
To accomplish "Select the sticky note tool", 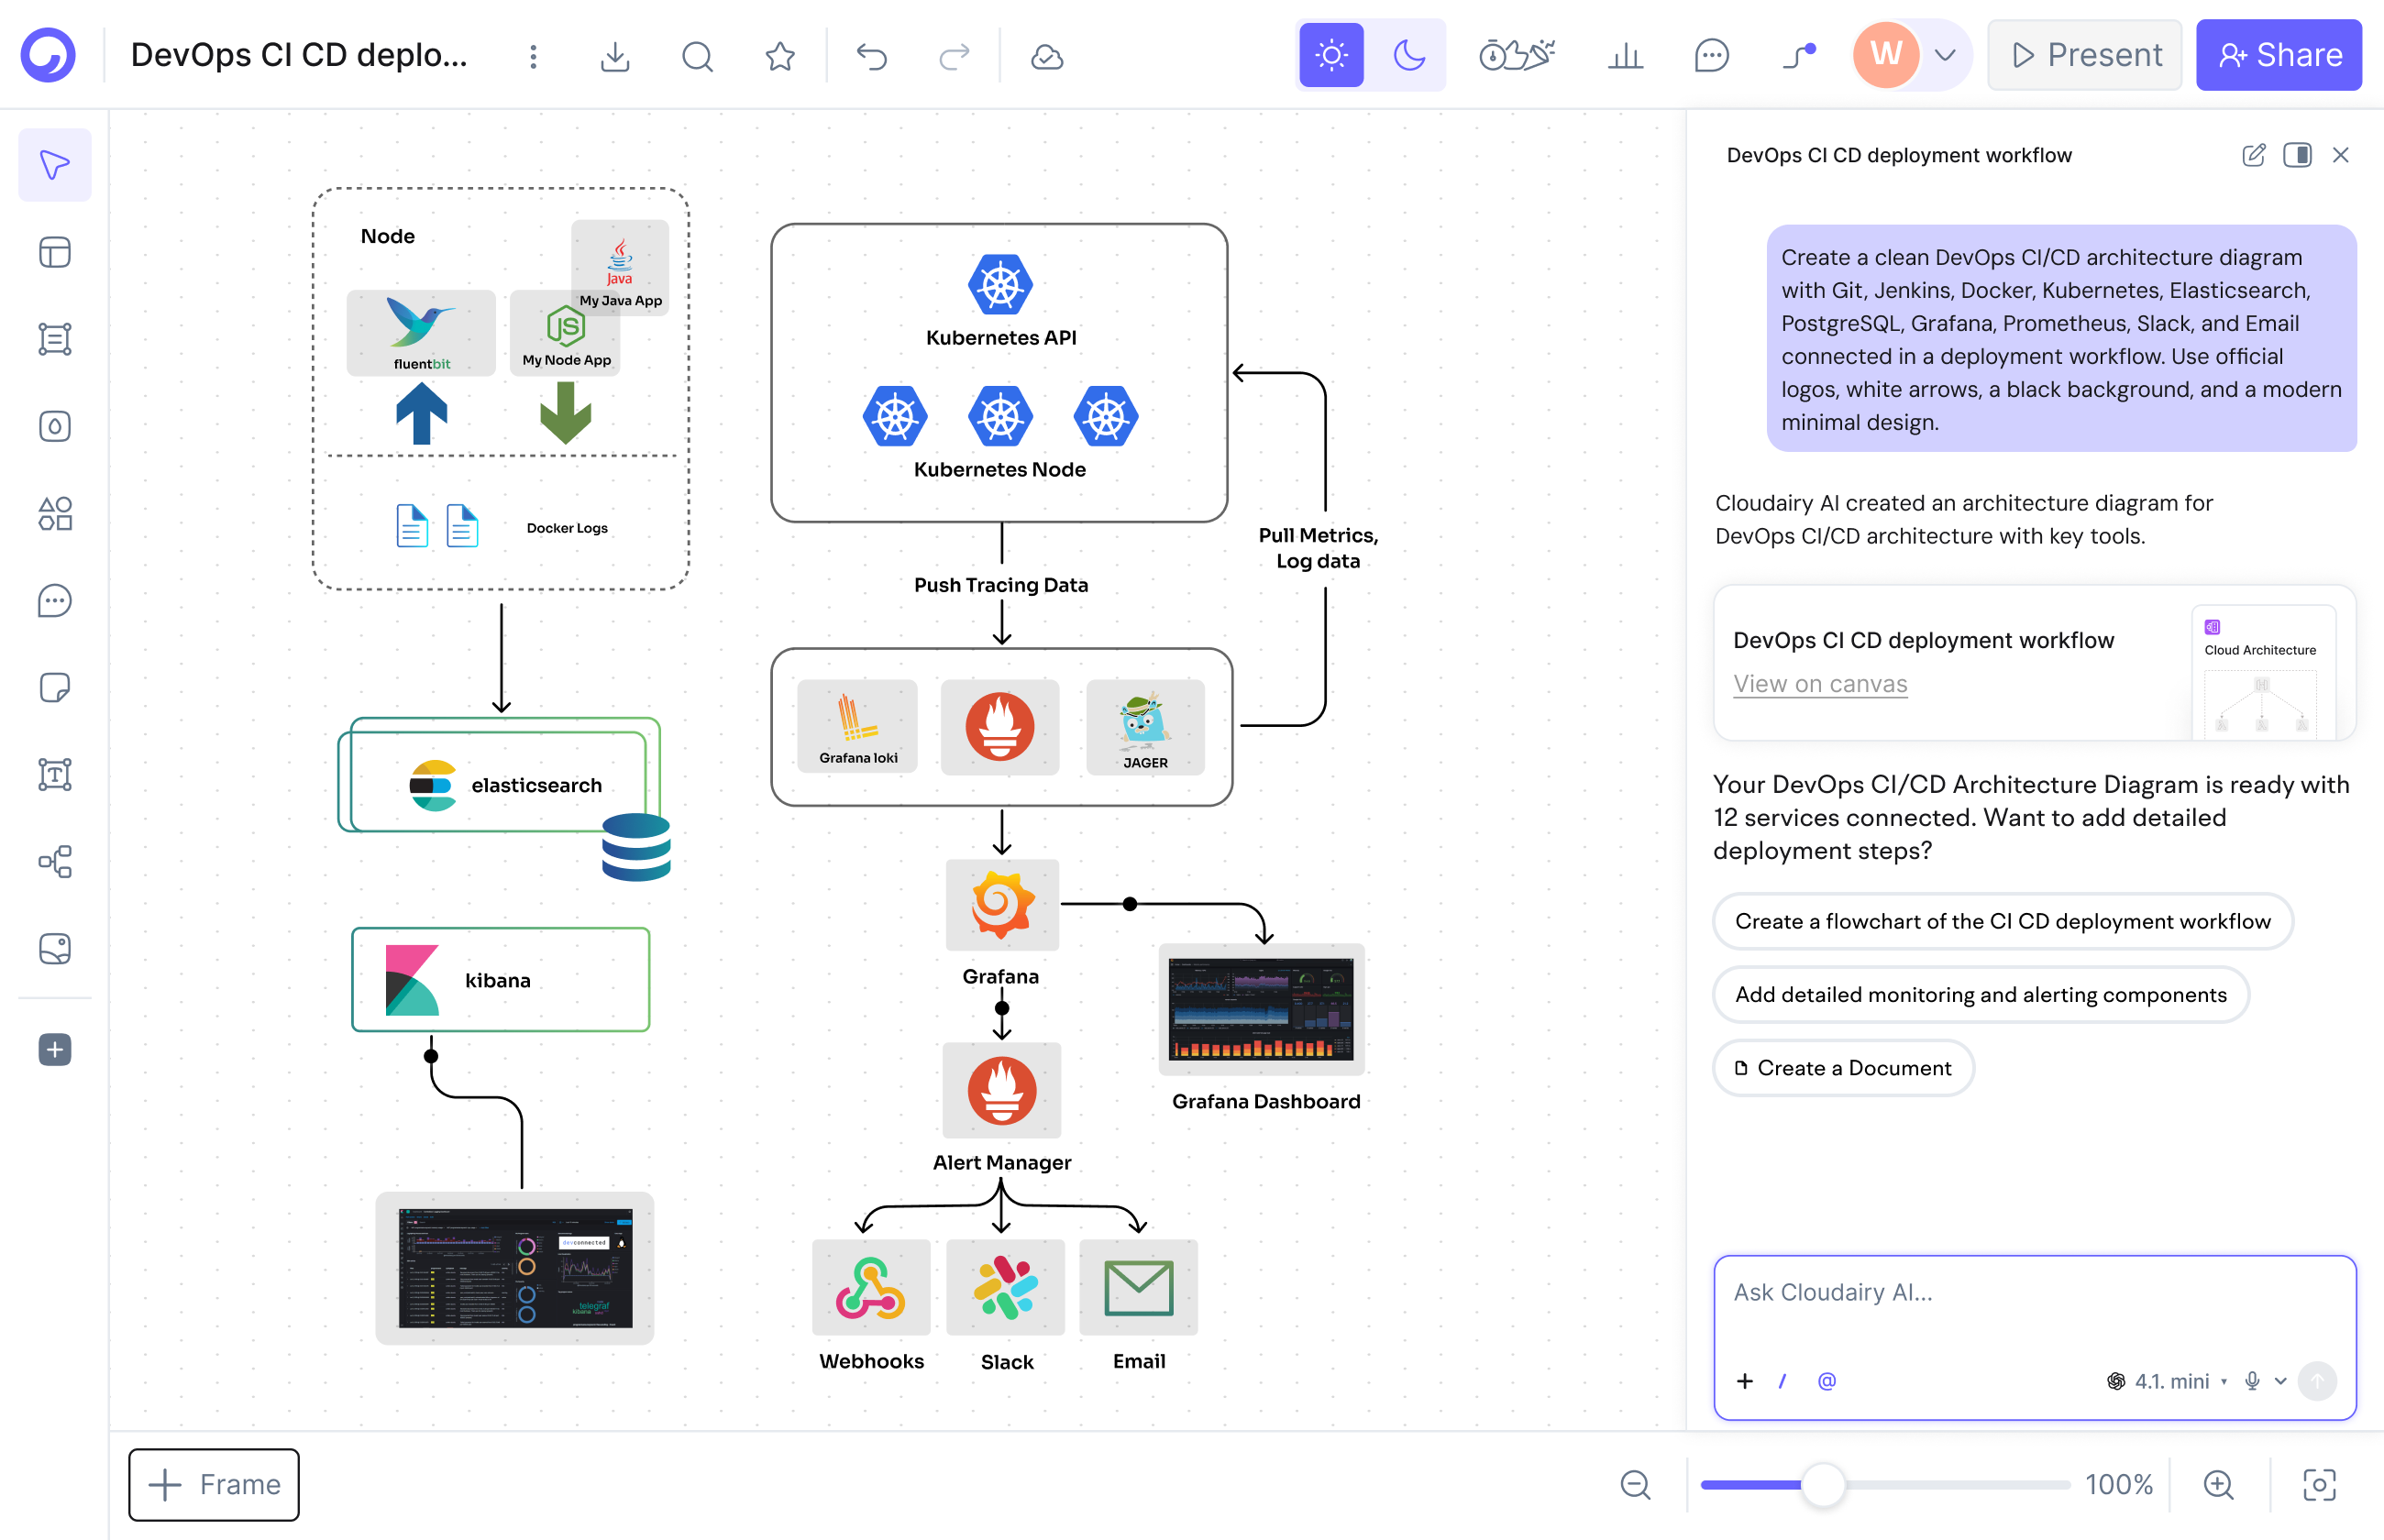I will point(55,687).
